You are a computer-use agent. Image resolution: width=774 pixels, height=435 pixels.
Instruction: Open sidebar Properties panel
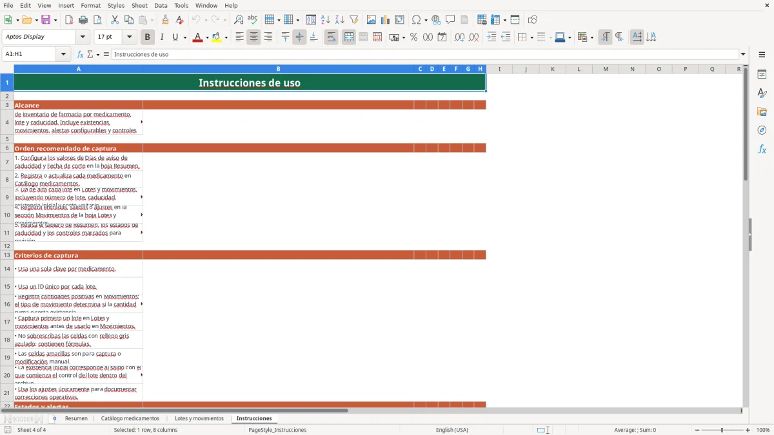tap(762, 75)
